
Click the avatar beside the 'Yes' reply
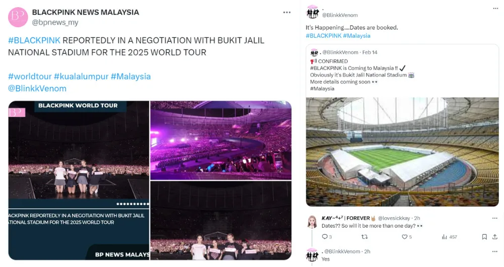[313, 254]
